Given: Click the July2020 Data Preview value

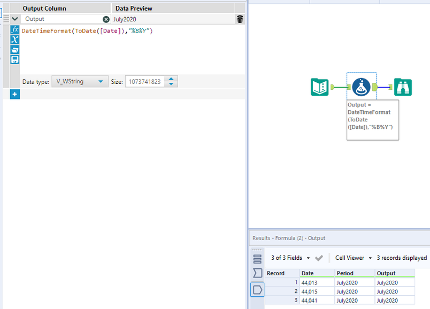Looking at the screenshot, I should tap(125, 19).
